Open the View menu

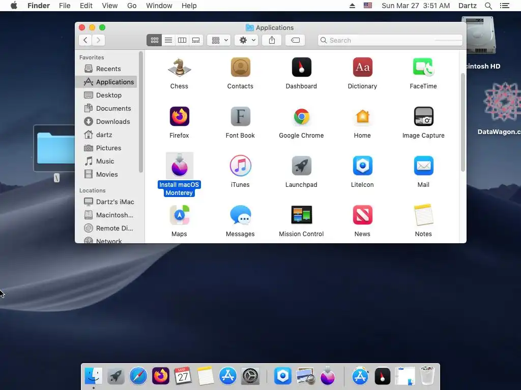click(x=110, y=6)
